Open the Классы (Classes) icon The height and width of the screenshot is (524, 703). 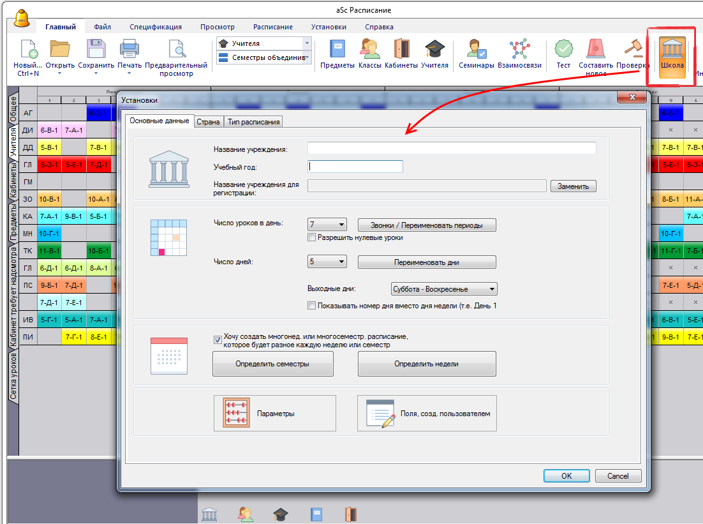(369, 50)
